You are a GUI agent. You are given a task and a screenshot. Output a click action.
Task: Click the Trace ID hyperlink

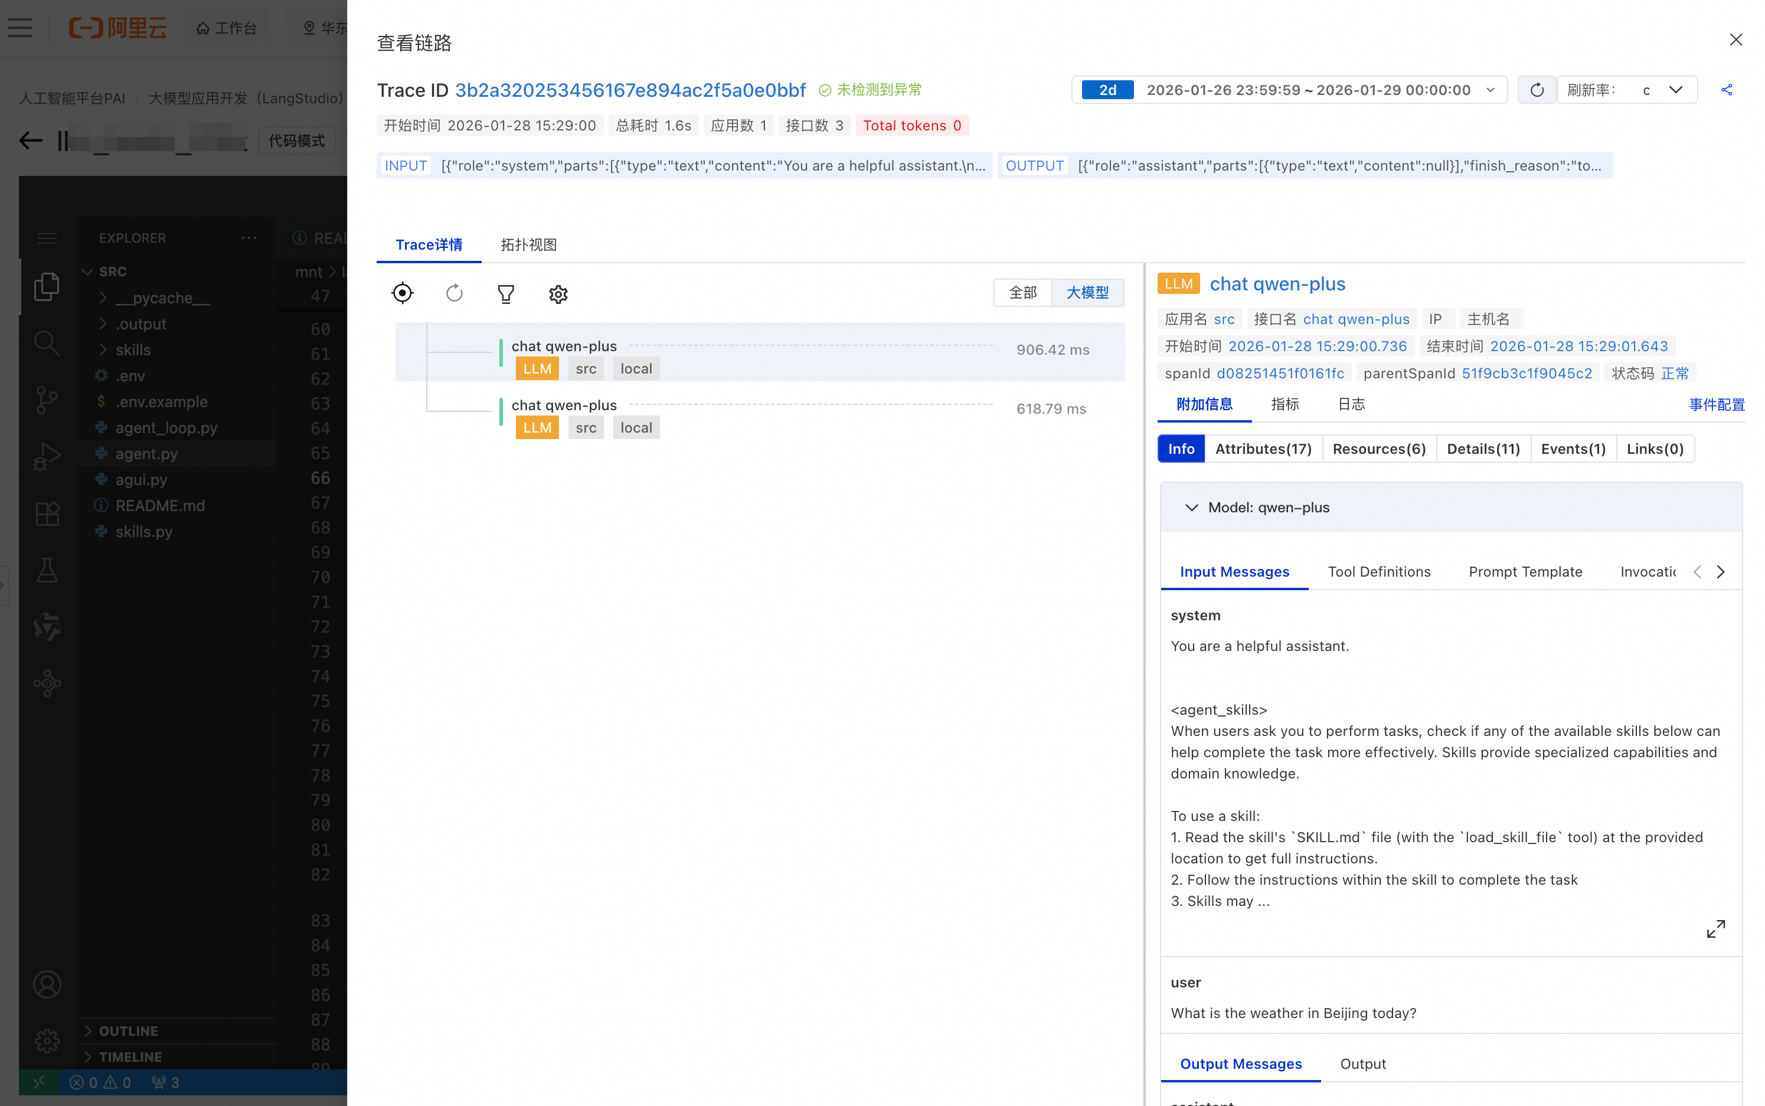point(630,90)
